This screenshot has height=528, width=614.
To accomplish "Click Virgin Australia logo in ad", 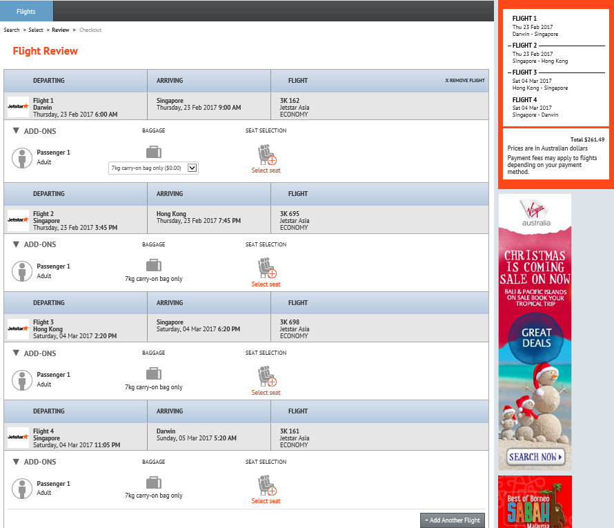I will tap(535, 213).
